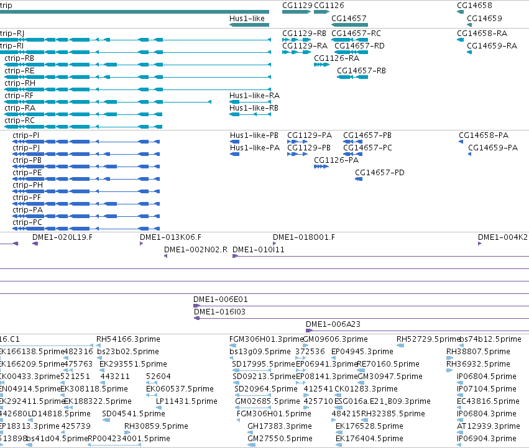
Task: Click transcript CG1129-RB
Action: click(304, 34)
